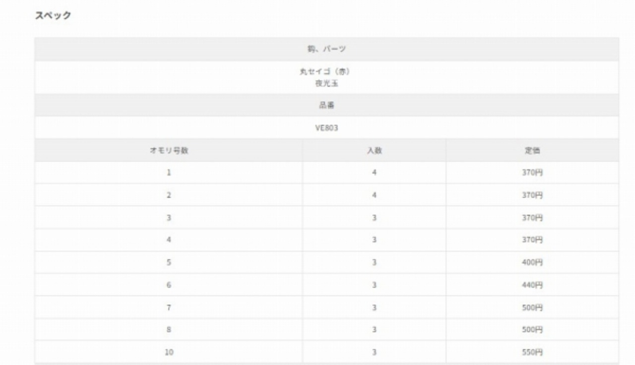Click the 440円 price cell

[532, 285]
